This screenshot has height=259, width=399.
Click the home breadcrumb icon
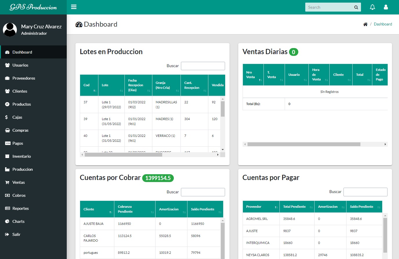(x=365, y=24)
